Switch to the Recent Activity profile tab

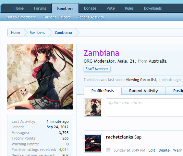(144, 91)
